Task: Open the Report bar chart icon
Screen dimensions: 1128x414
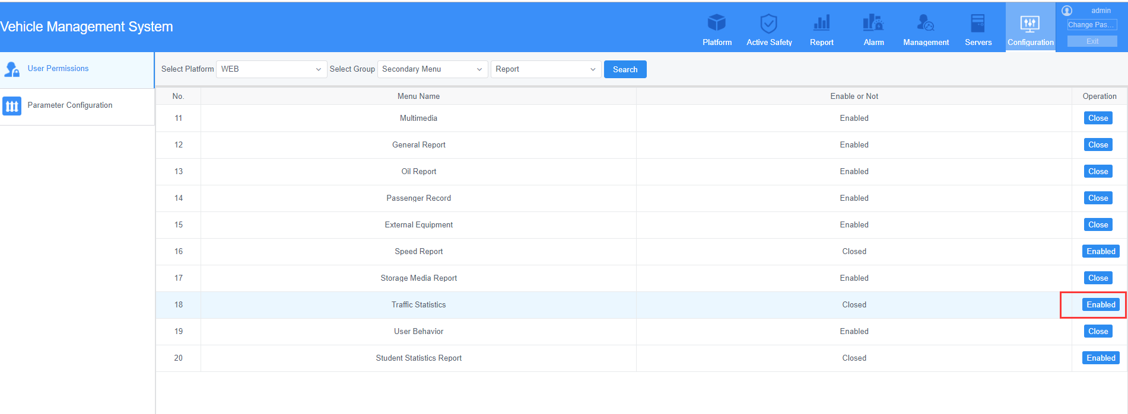Action: (x=822, y=23)
